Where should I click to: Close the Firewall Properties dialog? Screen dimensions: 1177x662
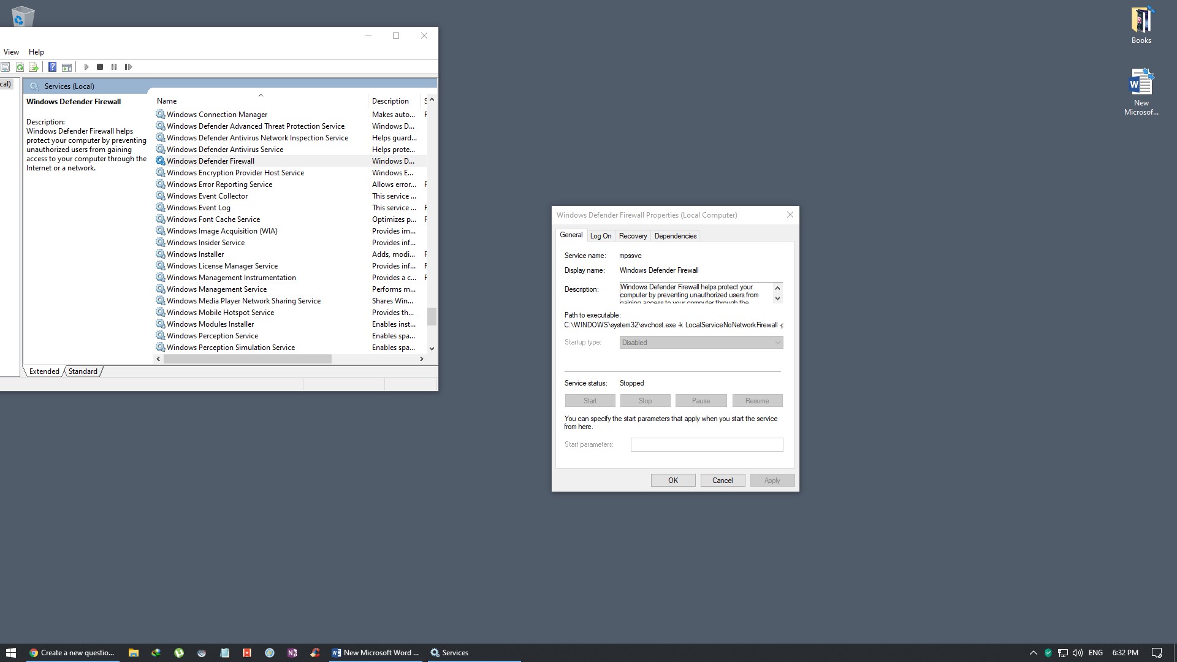coord(790,215)
